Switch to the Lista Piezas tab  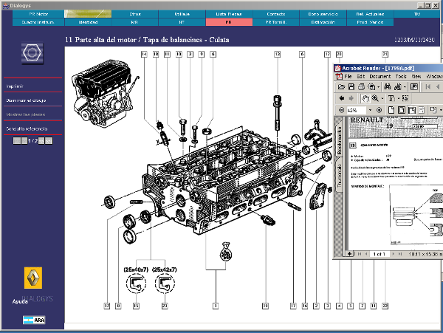(229, 14)
